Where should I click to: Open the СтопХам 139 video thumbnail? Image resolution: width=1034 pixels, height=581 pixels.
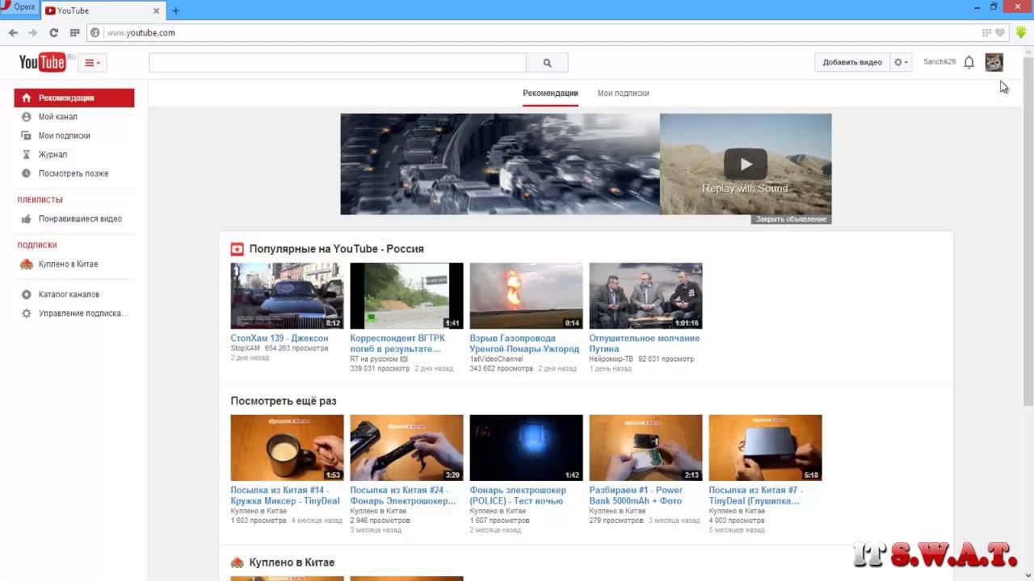[x=287, y=296]
